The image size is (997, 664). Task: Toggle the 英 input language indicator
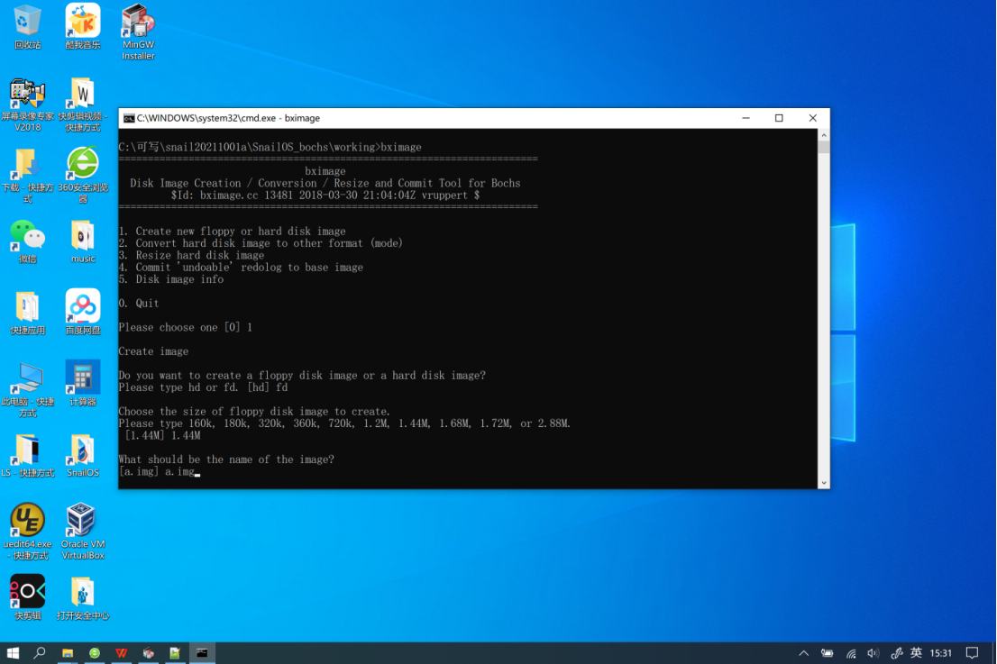point(916,652)
